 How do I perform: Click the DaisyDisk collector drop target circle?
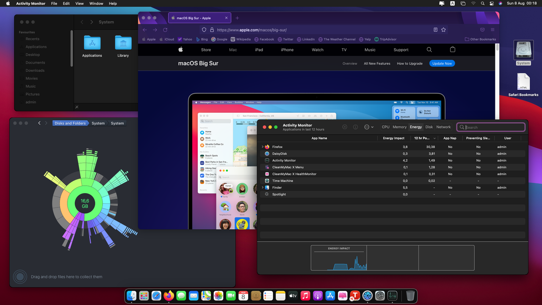19,277
